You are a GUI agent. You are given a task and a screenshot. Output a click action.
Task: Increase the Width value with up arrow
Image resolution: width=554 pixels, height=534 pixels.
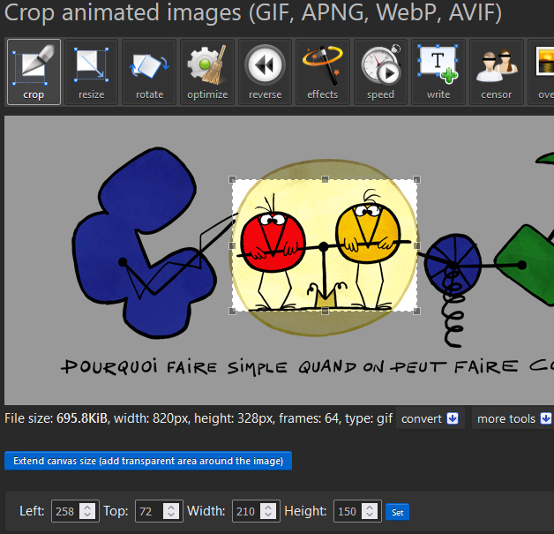[x=268, y=507]
